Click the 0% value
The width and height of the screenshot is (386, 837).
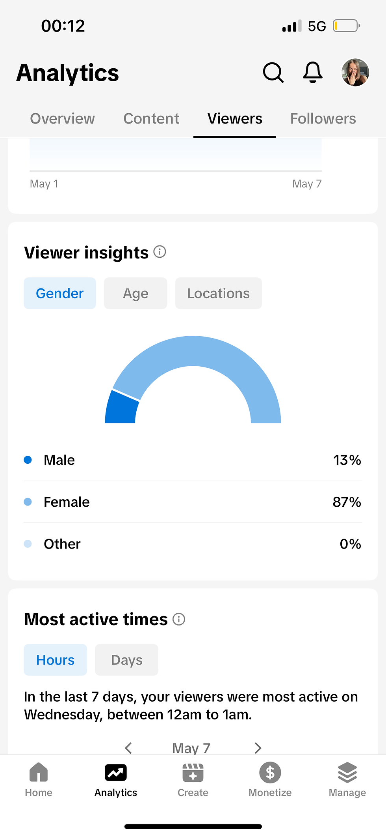pos(351,544)
